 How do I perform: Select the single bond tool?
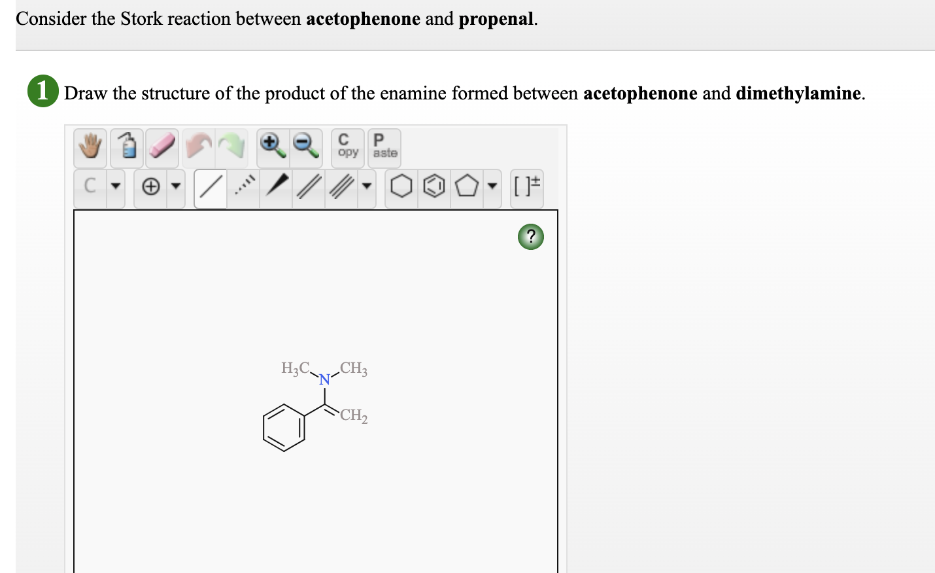click(x=210, y=188)
